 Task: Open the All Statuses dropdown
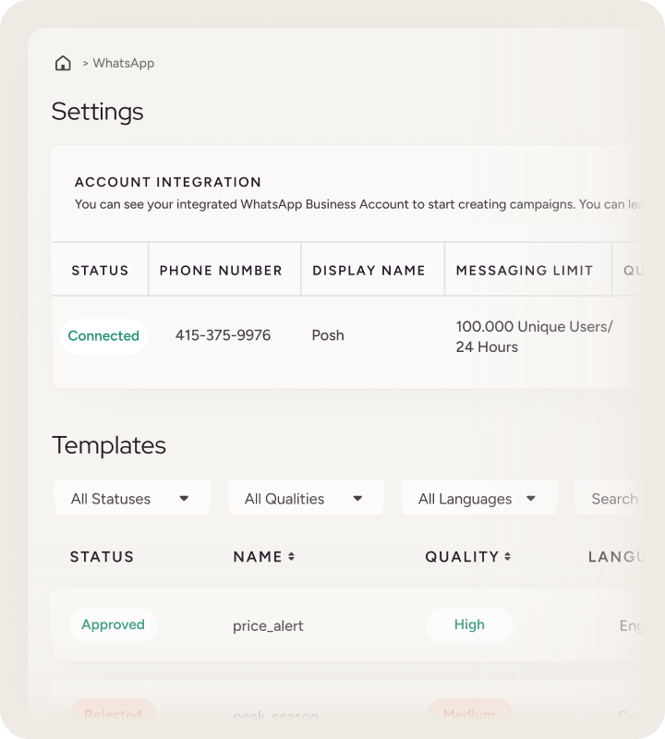pyautogui.click(x=131, y=497)
